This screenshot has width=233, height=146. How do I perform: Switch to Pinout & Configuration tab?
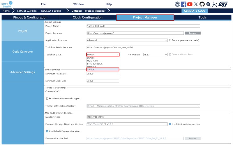(30, 17)
